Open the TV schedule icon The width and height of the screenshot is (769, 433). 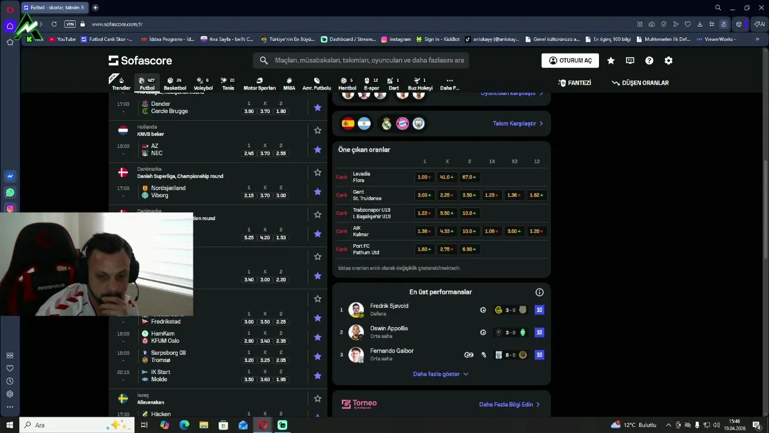[630, 61]
